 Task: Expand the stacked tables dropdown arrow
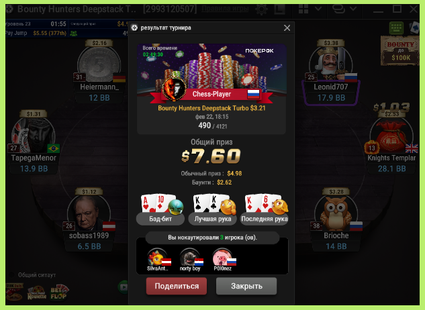click(353, 9)
